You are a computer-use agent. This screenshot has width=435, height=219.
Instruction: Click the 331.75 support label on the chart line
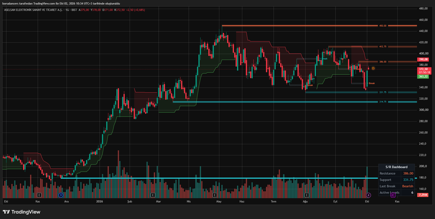(x=383, y=92)
